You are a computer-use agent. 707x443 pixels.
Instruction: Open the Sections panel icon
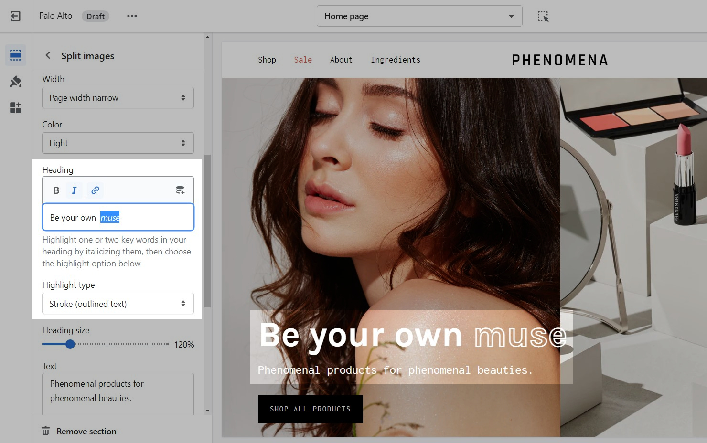point(15,55)
